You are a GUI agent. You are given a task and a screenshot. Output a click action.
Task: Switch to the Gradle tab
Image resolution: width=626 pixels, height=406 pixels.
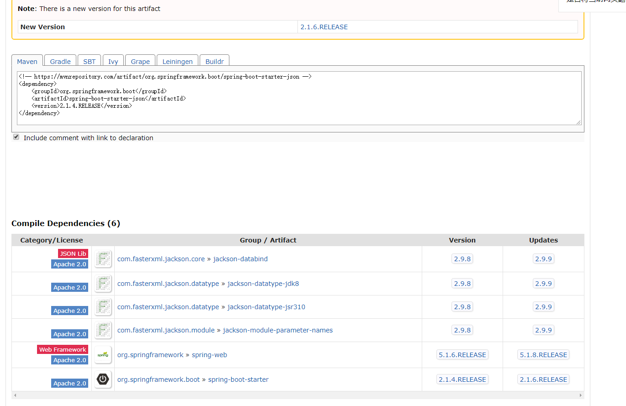60,61
